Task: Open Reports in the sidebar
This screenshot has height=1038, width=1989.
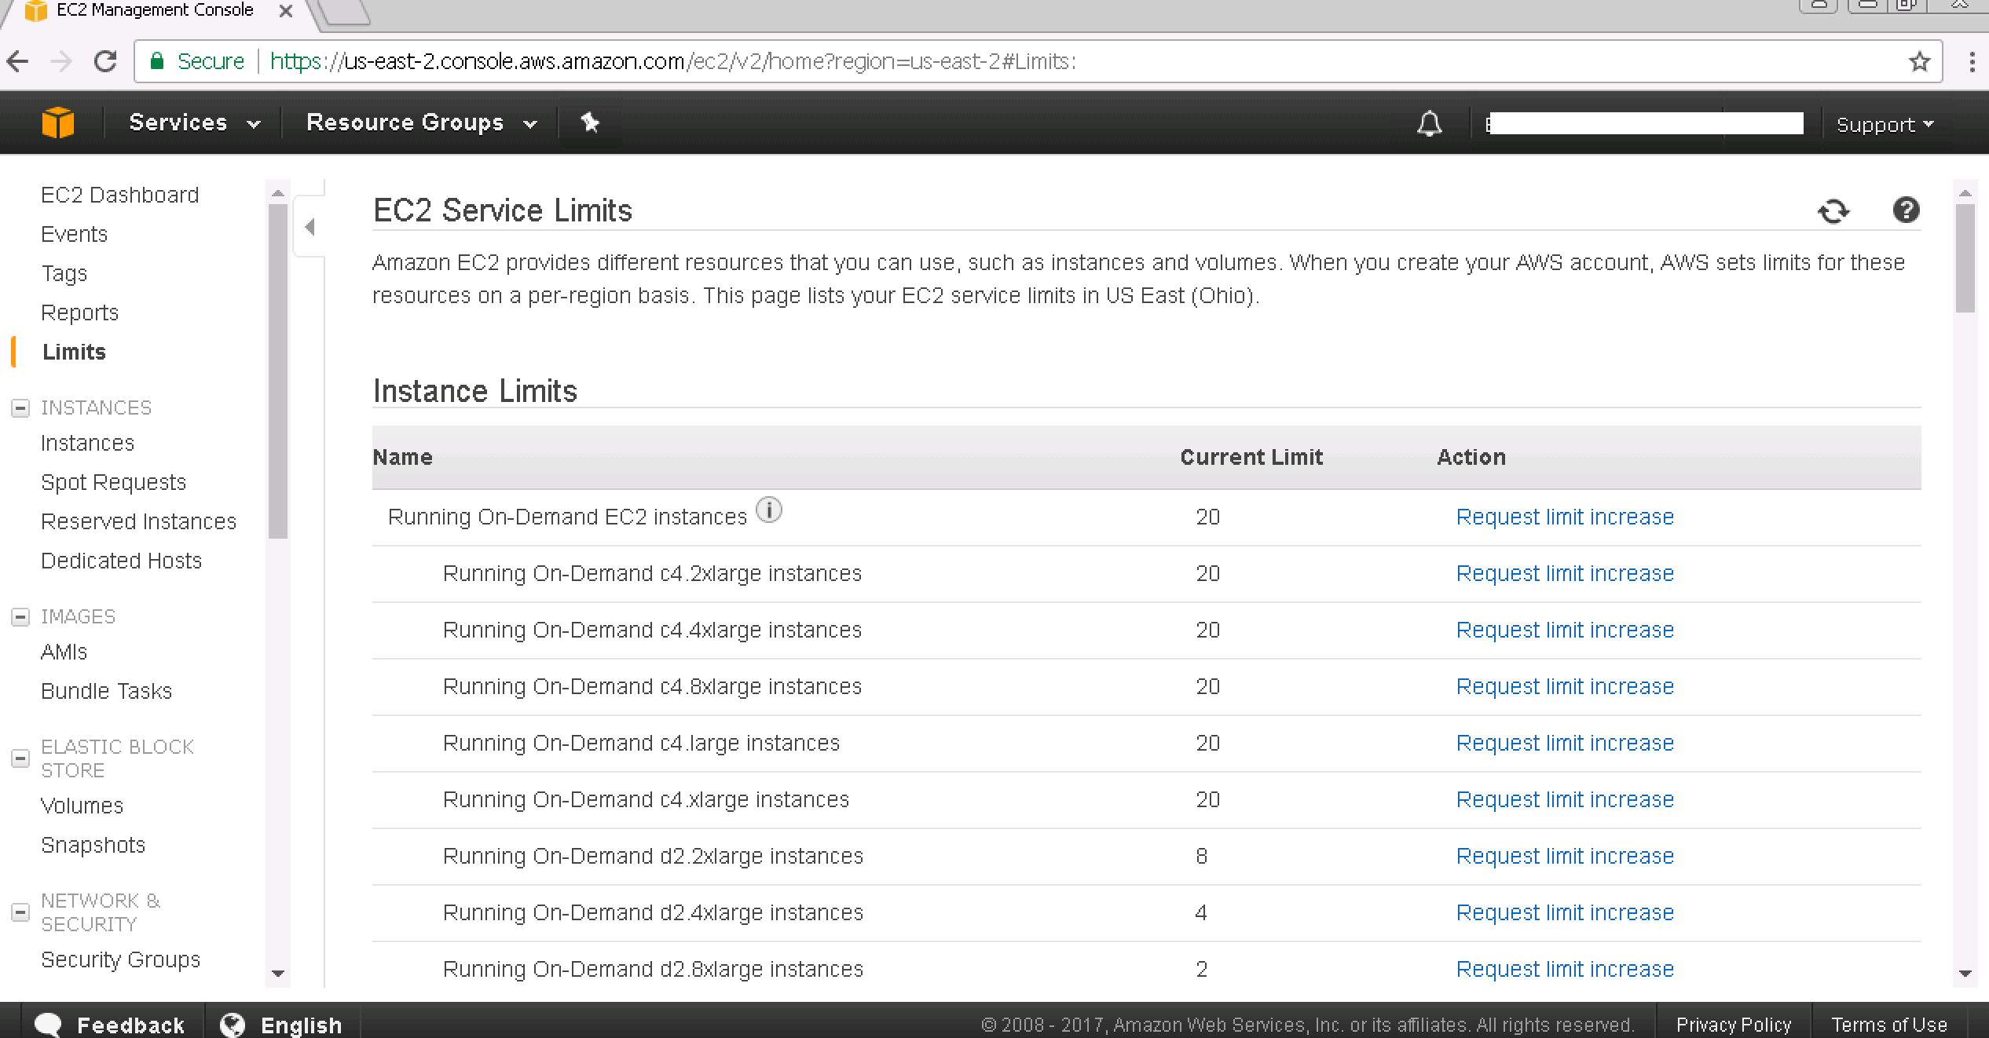Action: (79, 312)
